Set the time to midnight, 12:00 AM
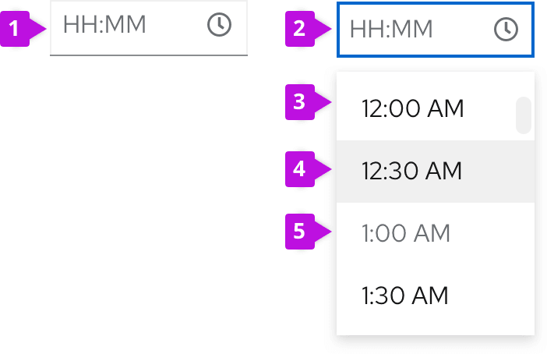 [412, 108]
